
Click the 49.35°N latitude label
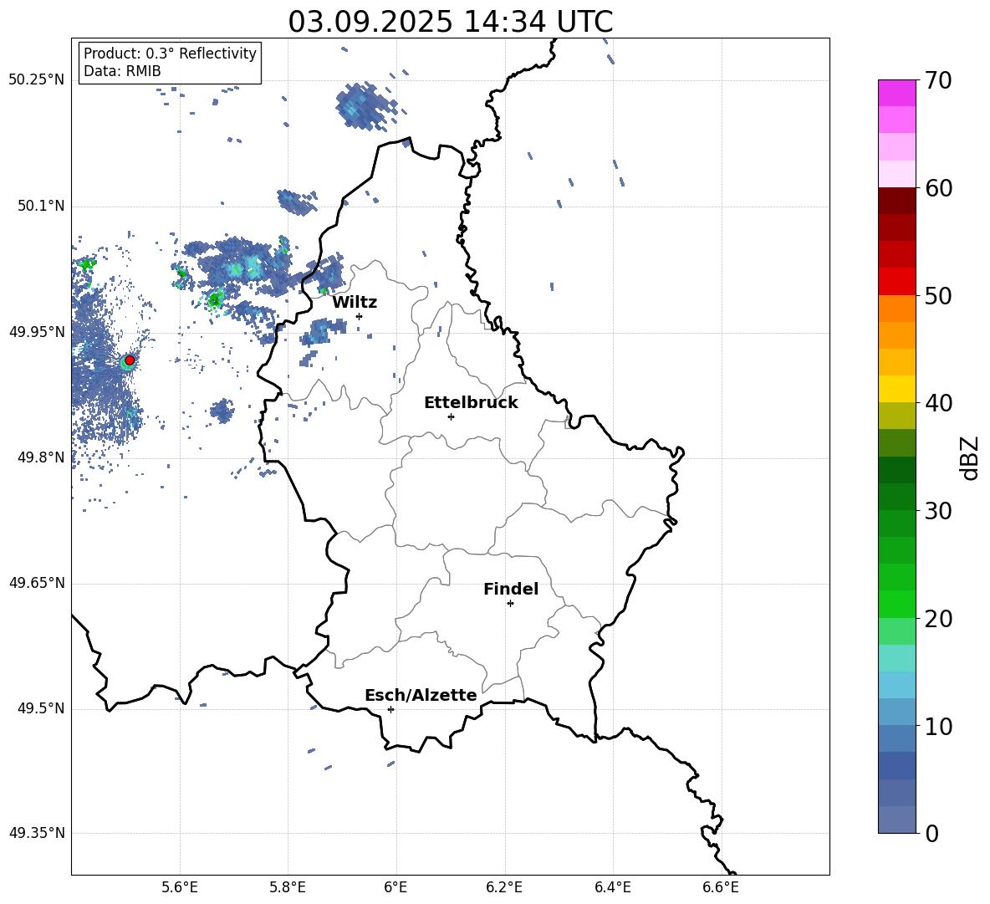coord(37,833)
